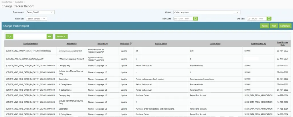Click before value 0.5 cell
The height and width of the screenshot is (117, 293).
tap(137, 51)
